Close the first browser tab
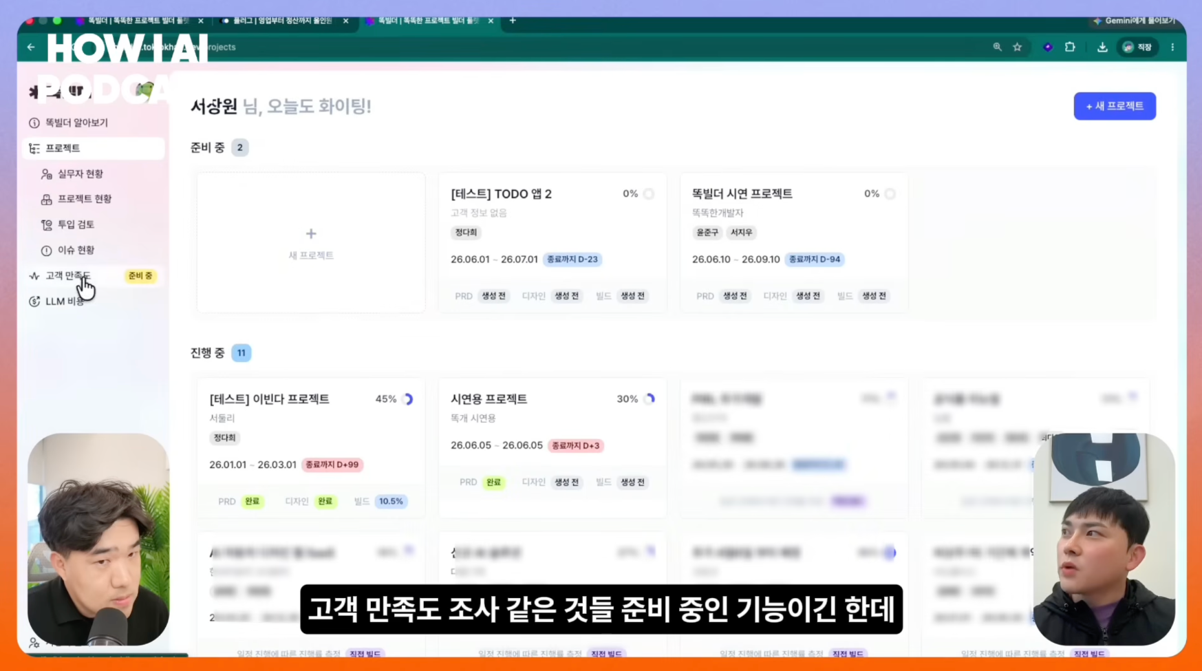 [201, 21]
